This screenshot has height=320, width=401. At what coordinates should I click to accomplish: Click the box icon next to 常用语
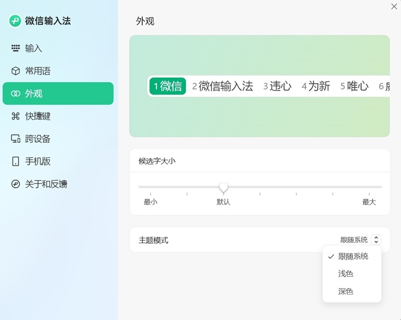tap(15, 71)
